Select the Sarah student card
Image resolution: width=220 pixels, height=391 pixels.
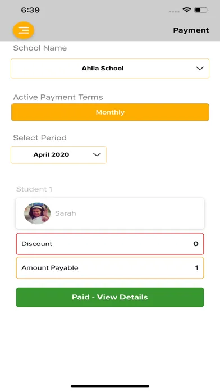click(110, 213)
